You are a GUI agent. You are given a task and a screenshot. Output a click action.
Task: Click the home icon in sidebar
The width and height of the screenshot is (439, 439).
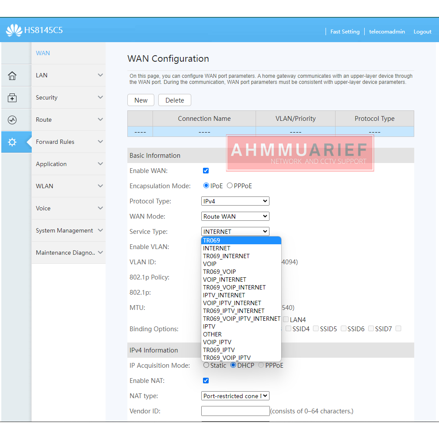pos(12,76)
